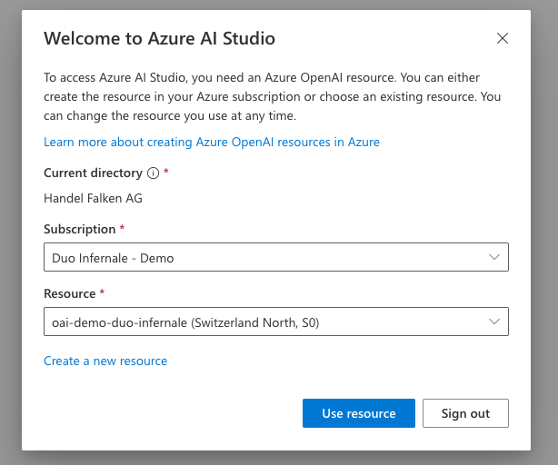Click the Subscription field label
558x465 pixels.
pyautogui.click(x=80, y=229)
